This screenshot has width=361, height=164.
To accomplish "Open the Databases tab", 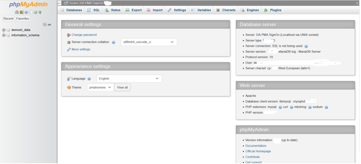I will (71, 10).
